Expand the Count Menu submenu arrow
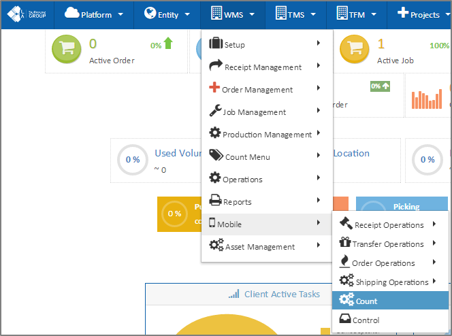Screen dimensions: 452x336 point(319,155)
